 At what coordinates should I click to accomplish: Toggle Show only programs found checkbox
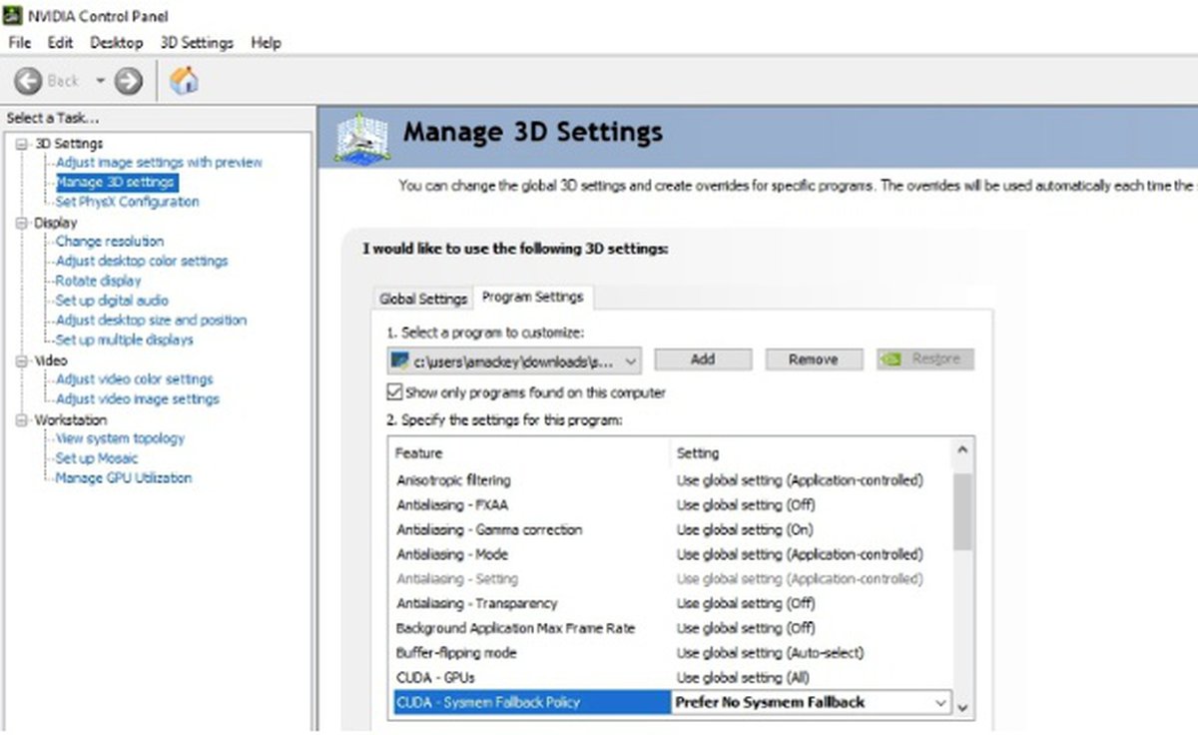pos(395,392)
